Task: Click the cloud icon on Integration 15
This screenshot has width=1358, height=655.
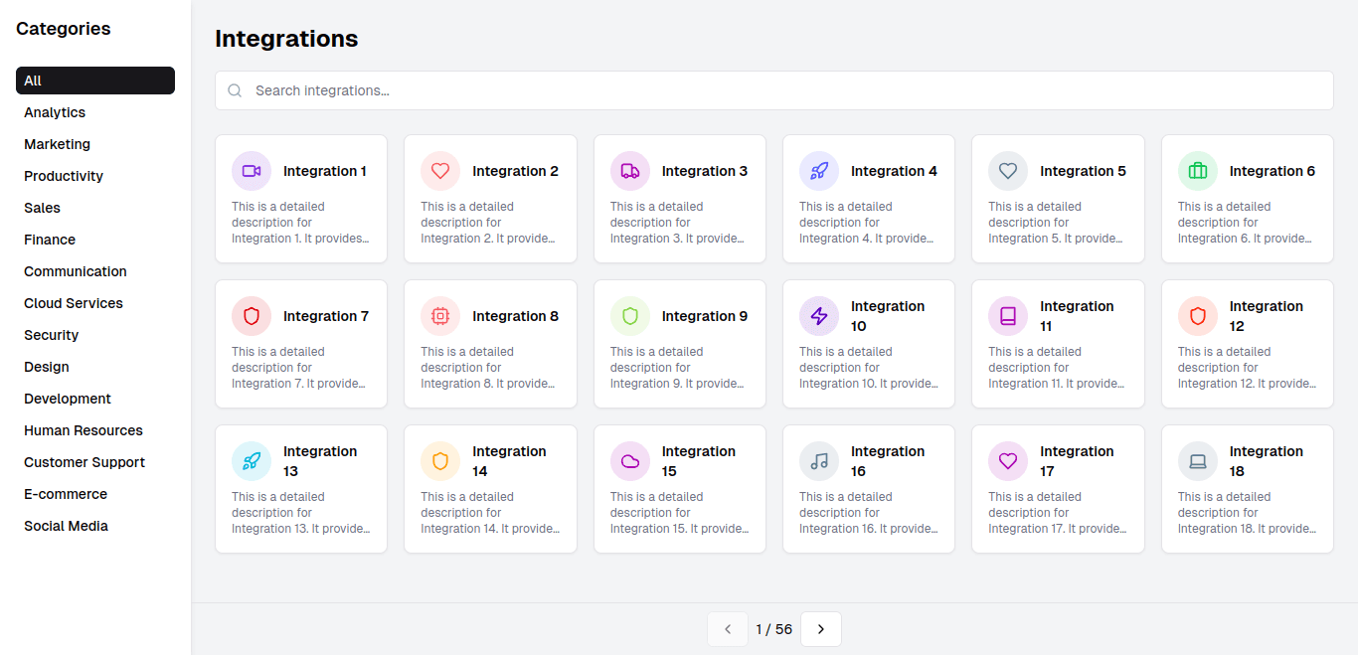Action: pos(630,461)
